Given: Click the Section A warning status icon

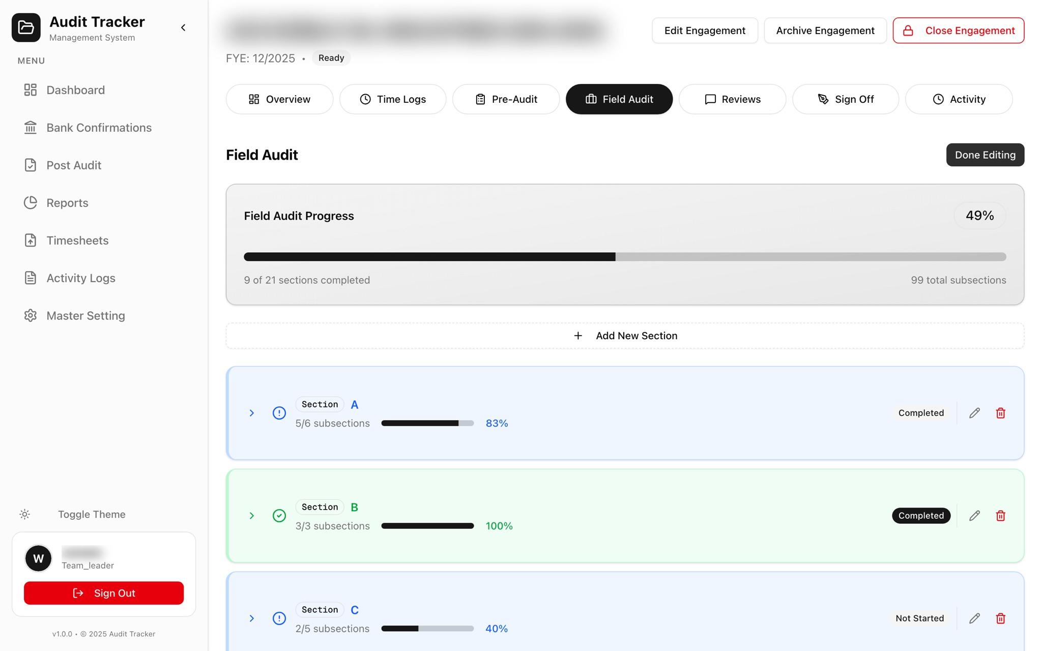Looking at the screenshot, I should (279, 413).
